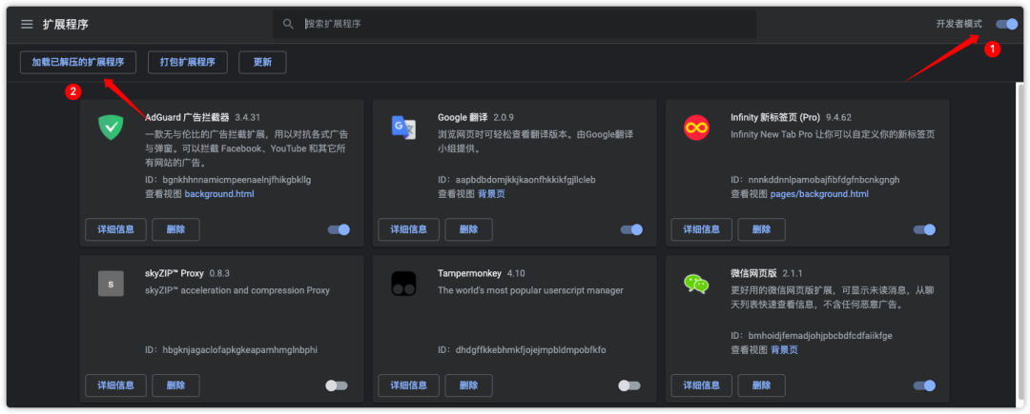Click the skyZIP Proxy gray icon
1030x414 pixels.
111,284
